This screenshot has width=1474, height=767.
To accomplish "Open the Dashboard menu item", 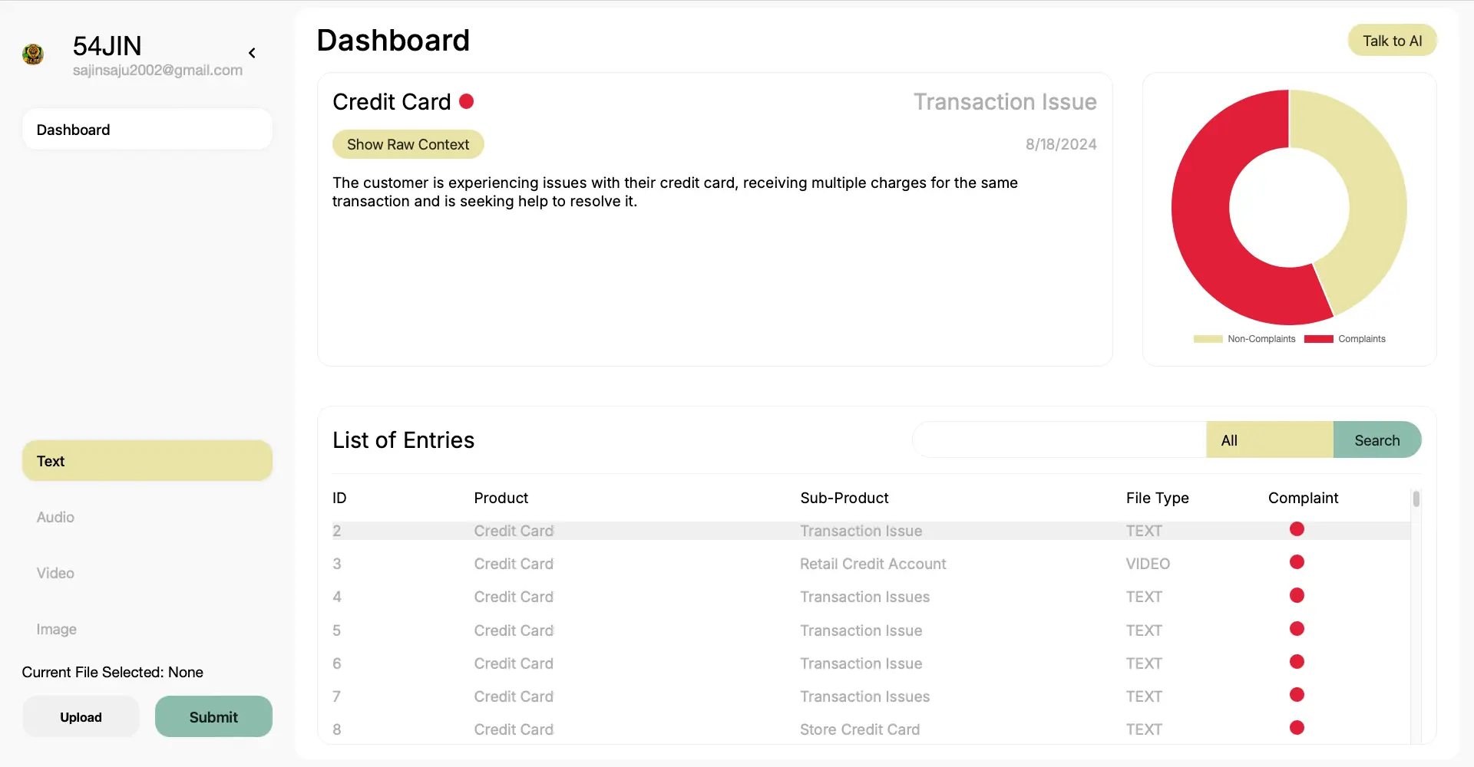I will click(147, 130).
